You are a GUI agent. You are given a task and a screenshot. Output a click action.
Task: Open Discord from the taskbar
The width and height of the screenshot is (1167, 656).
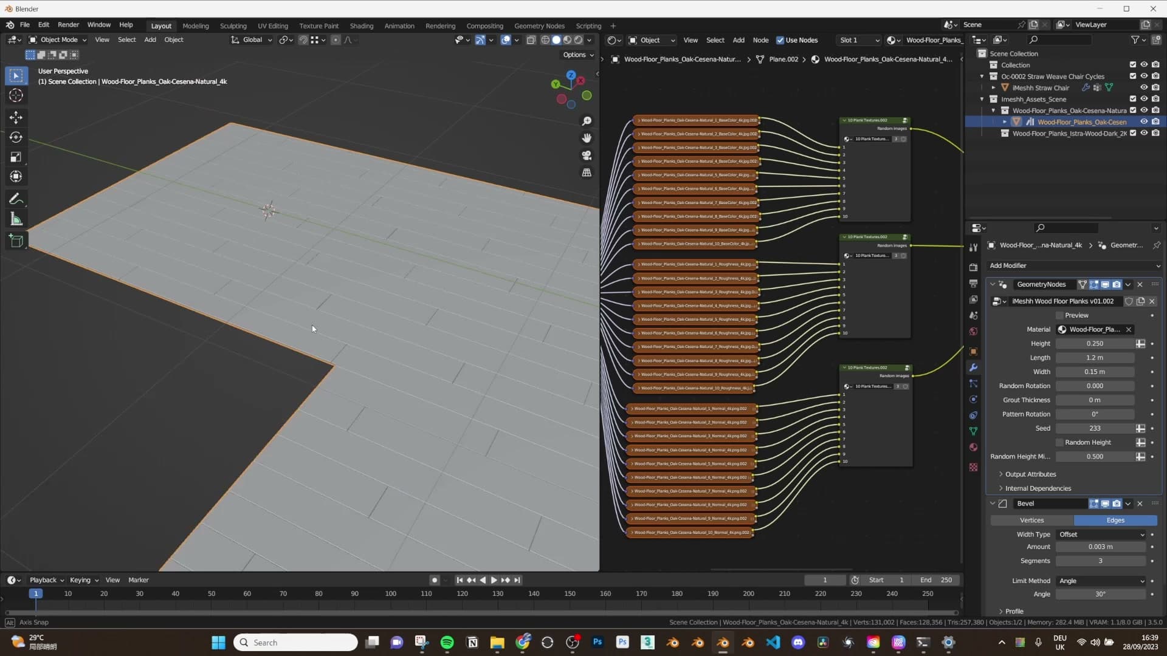click(798, 643)
